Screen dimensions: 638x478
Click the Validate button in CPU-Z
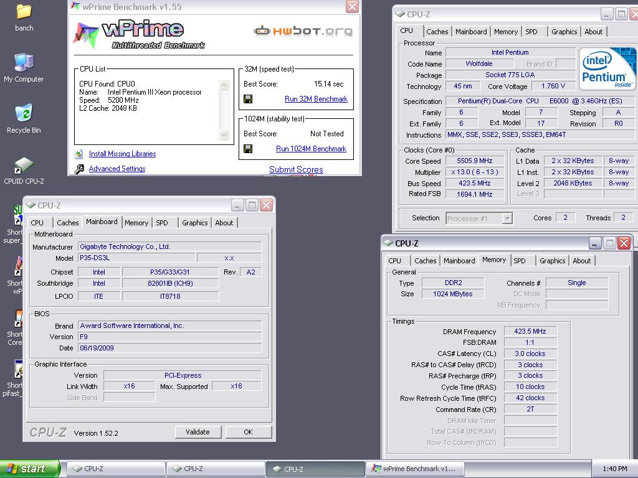click(198, 432)
